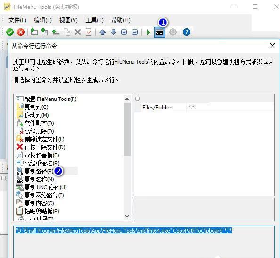
Task: Select 粘贴剪贴板(P) command
Action: [38, 211]
